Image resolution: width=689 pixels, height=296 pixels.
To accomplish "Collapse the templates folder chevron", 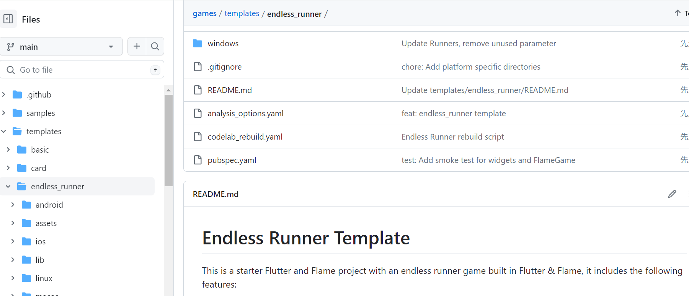I will click(x=4, y=131).
